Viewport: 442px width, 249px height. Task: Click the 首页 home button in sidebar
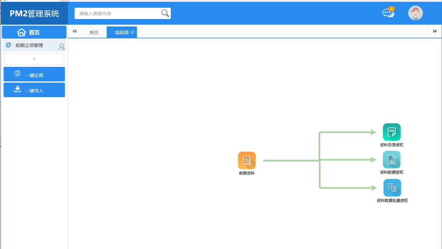(34, 32)
